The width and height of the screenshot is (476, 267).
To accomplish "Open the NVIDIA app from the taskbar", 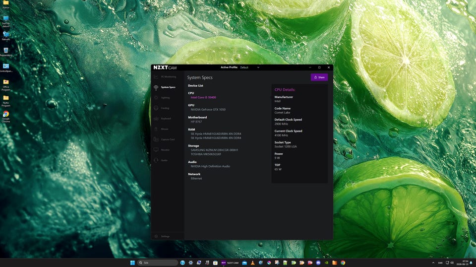I will click(326, 263).
